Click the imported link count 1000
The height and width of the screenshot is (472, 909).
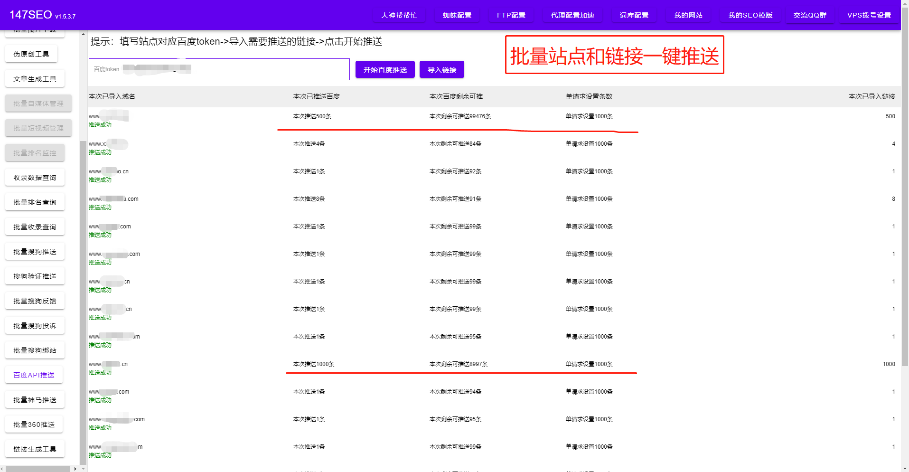point(889,364)
